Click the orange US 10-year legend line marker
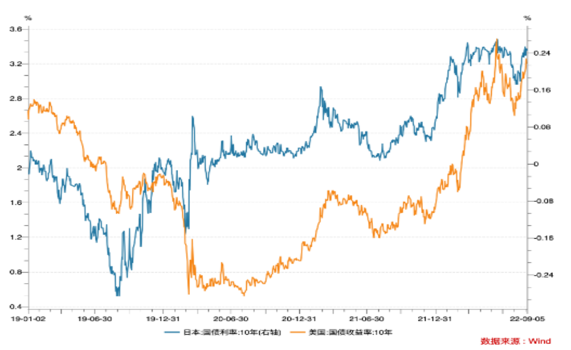 (x=298, y=332)
